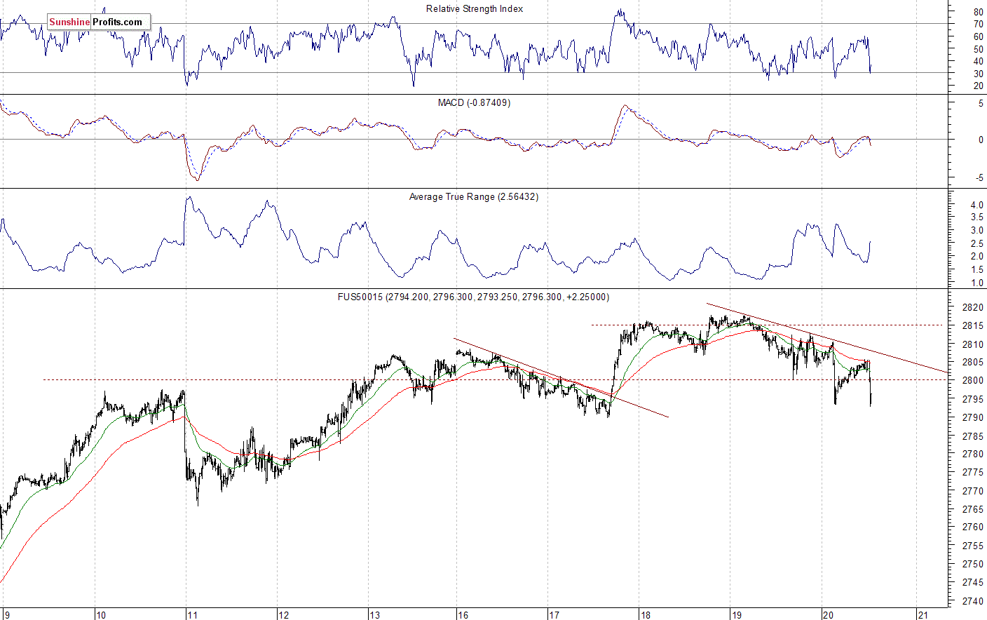Click date 10 on the time axis
The image size is (987, 620).
point(102,615)
